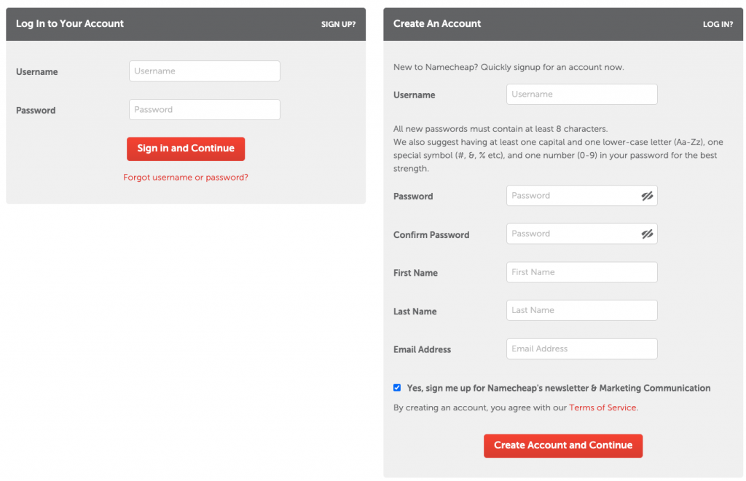Viewport: 746px width, 481px height.
Task: Focus the login Password field
Action: click(204, 110)
